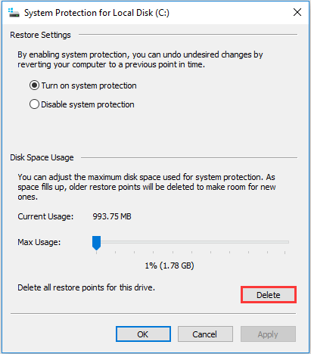Click the Delete all restore points text
311x354 pixels.
(x=86, y=287)
